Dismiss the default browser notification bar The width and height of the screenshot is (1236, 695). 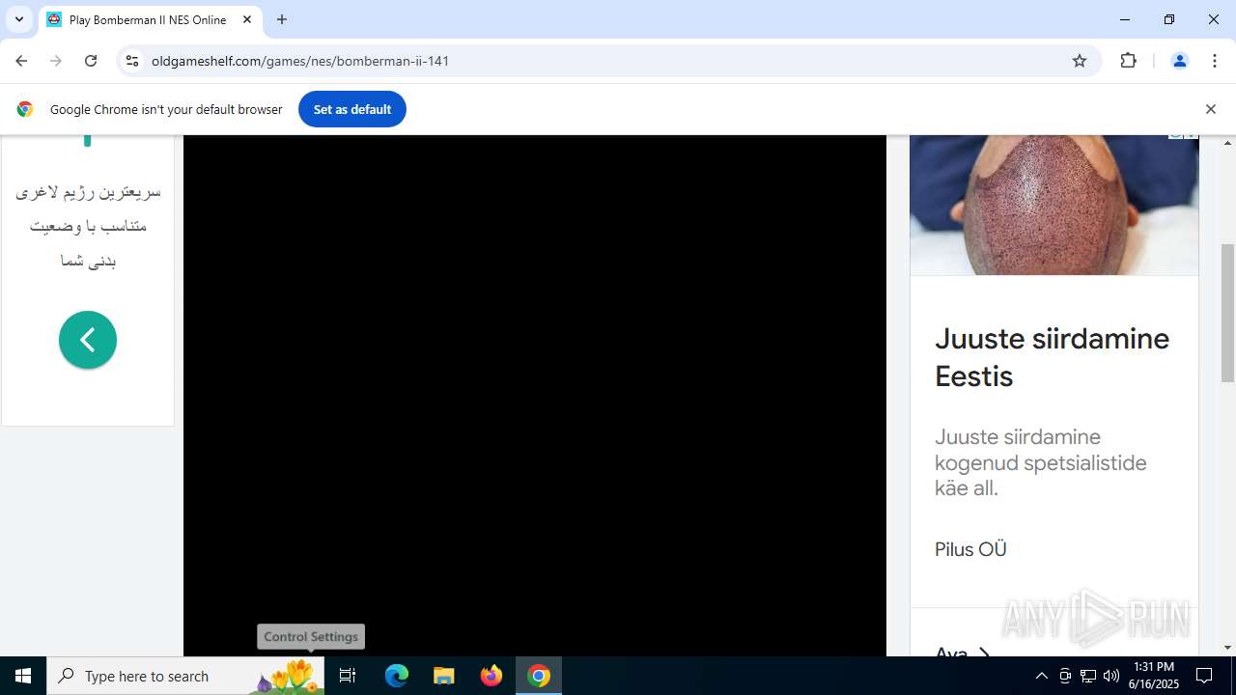pos(1210,109)
